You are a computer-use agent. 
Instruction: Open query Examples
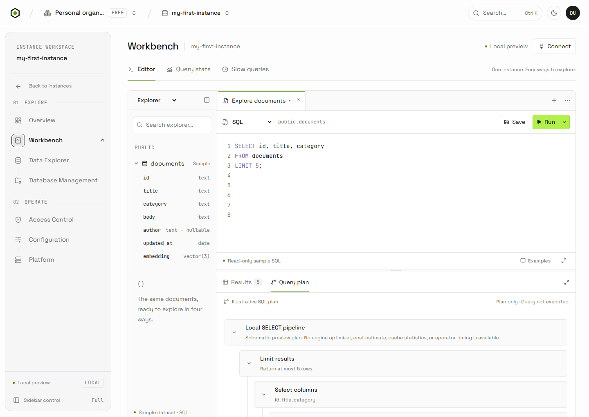(535, 261)
